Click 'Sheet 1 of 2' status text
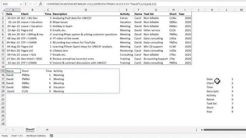 click(x=17, y=136)
